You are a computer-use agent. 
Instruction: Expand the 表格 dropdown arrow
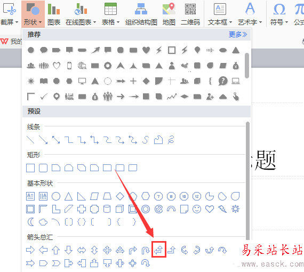click(118, 22)
